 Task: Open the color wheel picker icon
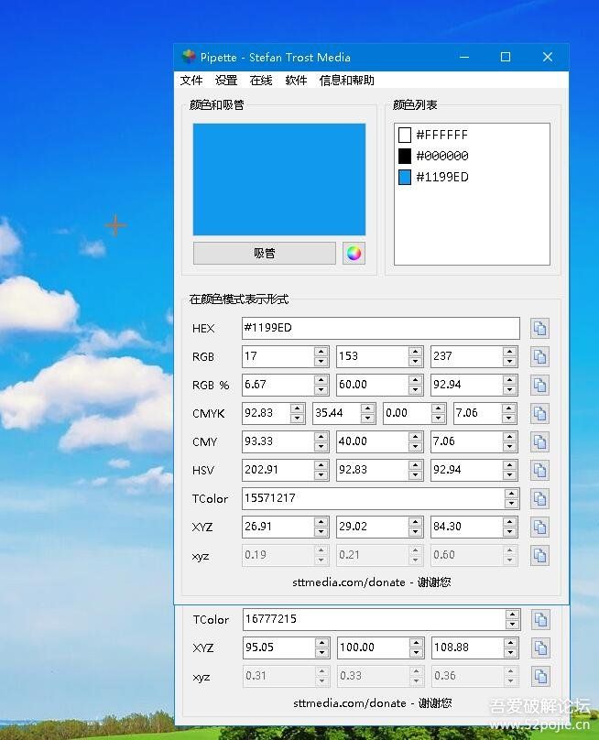click(354, 254)
